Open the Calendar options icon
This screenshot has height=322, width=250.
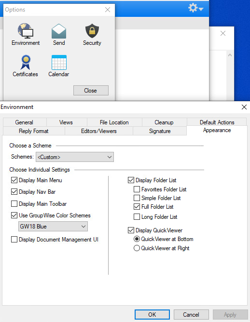pyautogui.click(x=59, y=63)
